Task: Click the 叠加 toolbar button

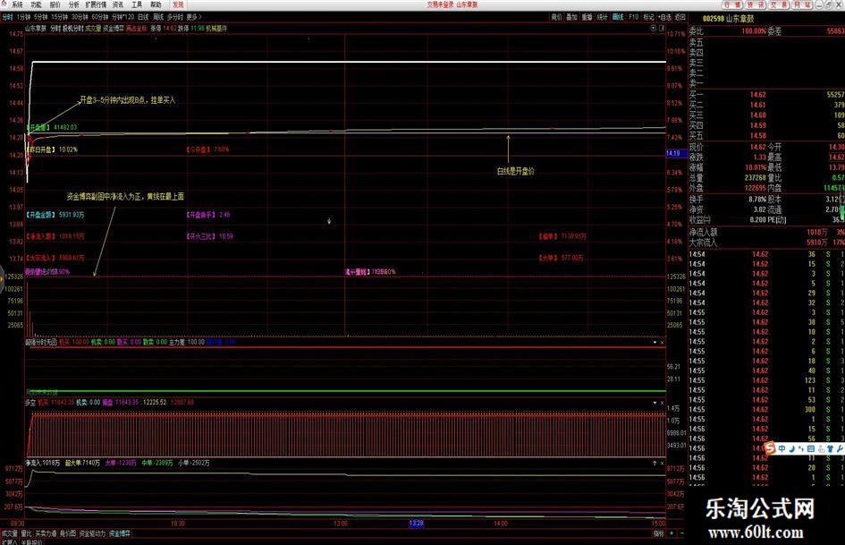Action: click(x=571, y=17)
